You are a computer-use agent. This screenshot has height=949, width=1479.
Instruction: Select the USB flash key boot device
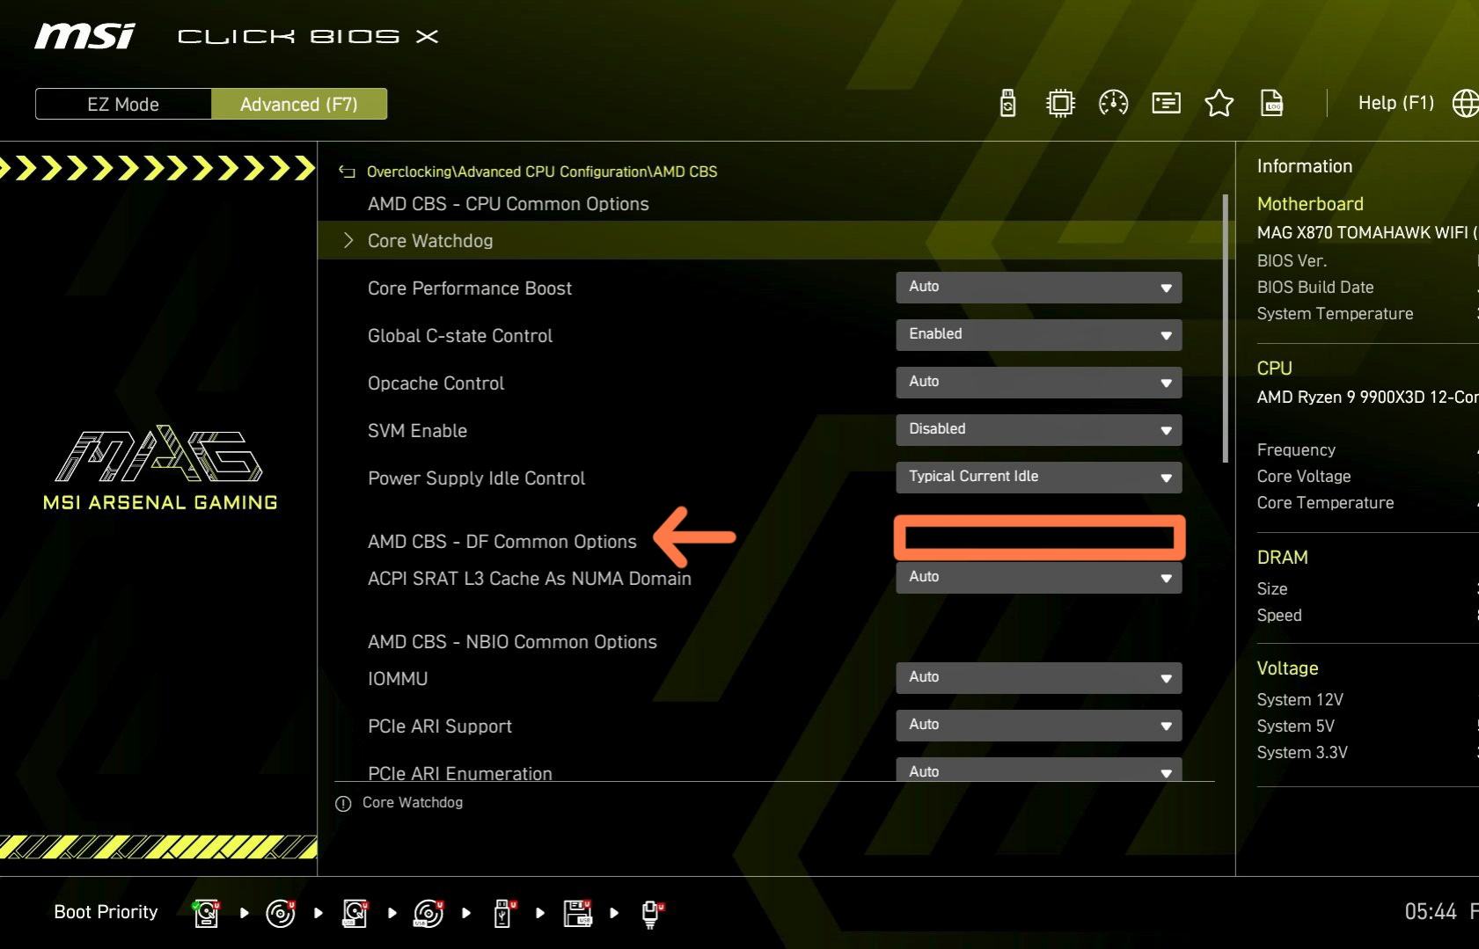coord(504,913)
